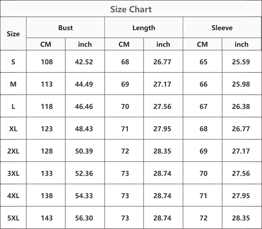262x229 pixels.
Task: Select the Sleeve column header
Action: click(222, 28)
